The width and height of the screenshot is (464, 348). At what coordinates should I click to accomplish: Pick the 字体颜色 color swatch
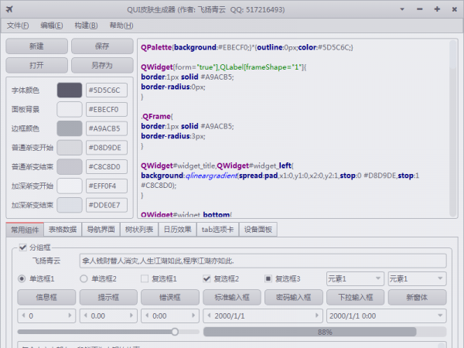point(69,90)
